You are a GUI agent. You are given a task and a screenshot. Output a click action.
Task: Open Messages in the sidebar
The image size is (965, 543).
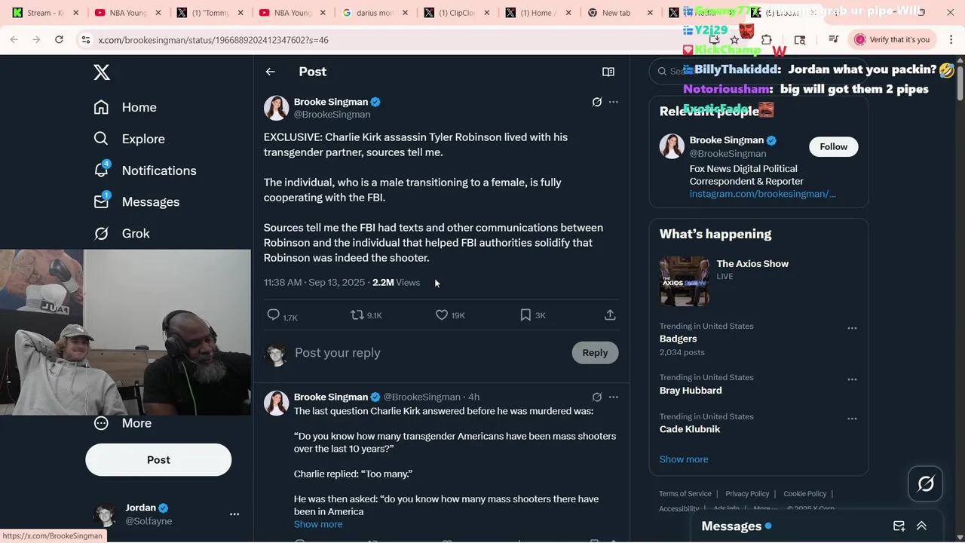(x=136, y=202)
